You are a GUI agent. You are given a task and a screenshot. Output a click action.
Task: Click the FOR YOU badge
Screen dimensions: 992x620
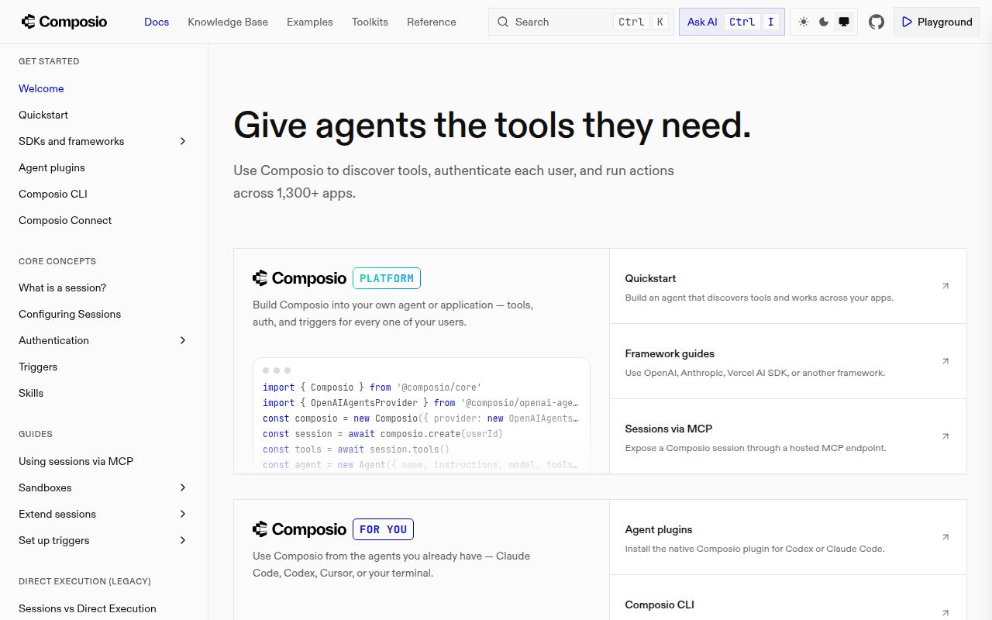[383, 529]
